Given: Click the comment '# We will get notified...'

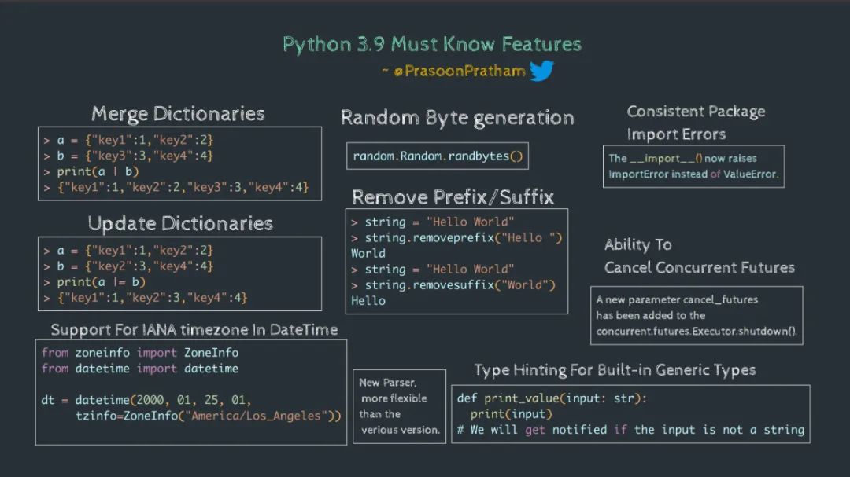Looking at the screenshot, I should 630,430.
